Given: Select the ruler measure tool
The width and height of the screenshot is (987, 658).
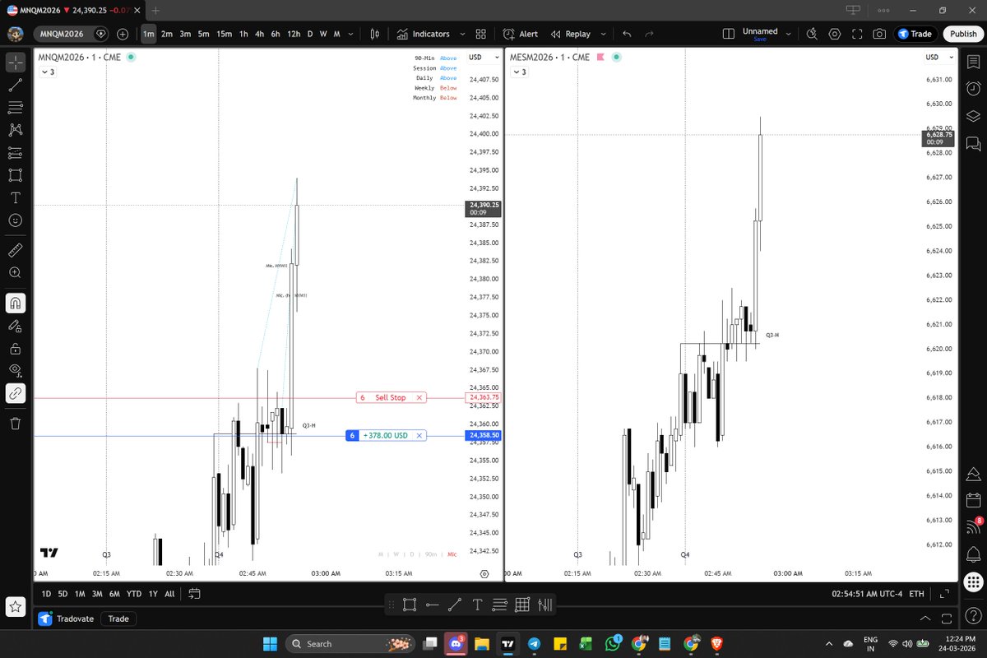Looking at the screenshot, I should click(15, 249).
